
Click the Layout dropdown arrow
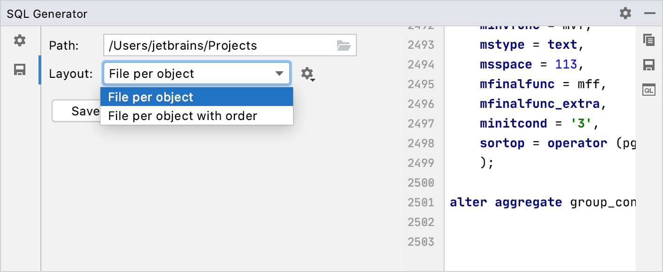point(280,74)
